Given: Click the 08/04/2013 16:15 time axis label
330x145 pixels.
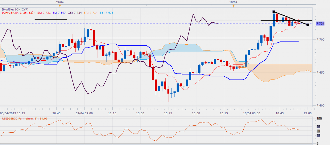Looking at the screenshot, I should pos(13,113).
